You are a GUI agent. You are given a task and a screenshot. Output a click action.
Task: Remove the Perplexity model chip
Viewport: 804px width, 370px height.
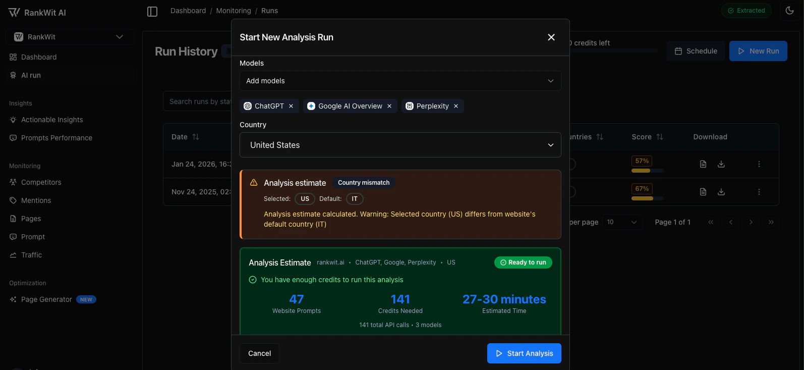pos(456,106)
